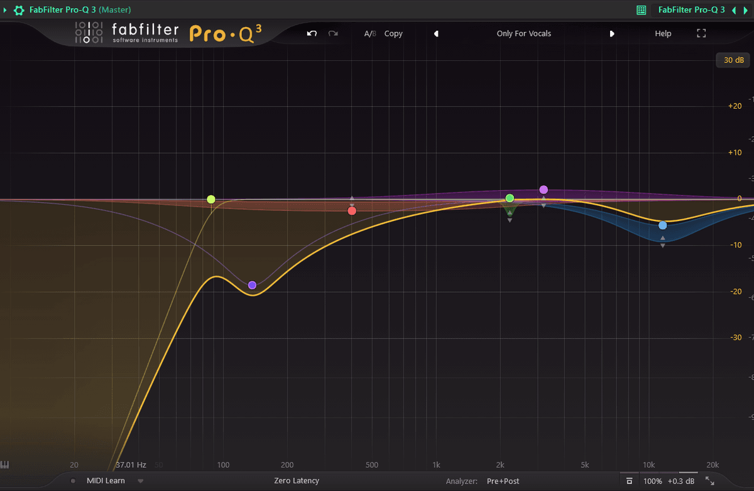Open the preset browser grid icon
Image resolution: width=754 pixels, height=491 pixels.
(641, 10)
